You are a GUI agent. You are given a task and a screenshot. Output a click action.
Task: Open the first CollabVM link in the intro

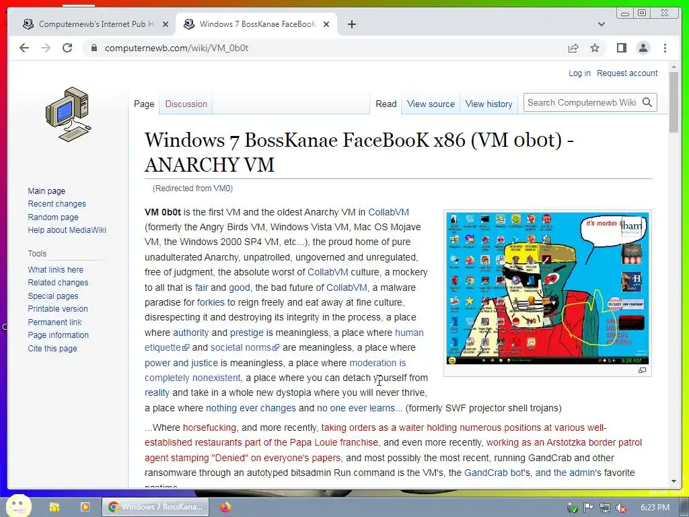(x=388, y=212)
